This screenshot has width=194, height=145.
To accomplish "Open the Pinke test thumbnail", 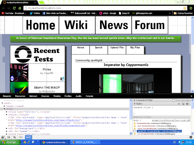I will [19, 72].
